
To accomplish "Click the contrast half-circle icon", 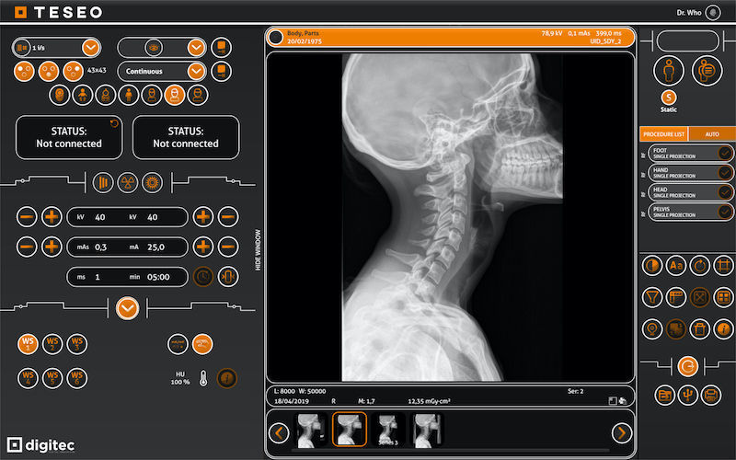I will [653, 265].
